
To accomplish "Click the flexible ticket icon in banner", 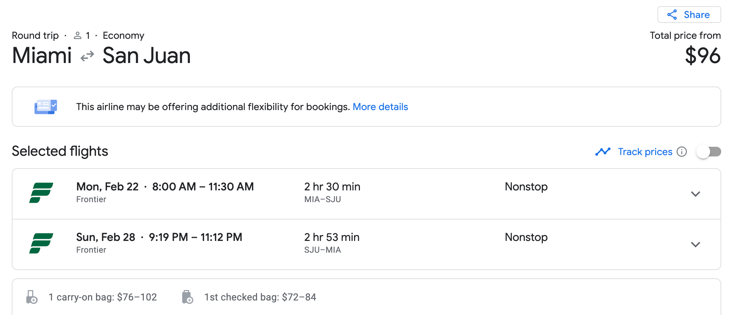I will tap(46, 107).
